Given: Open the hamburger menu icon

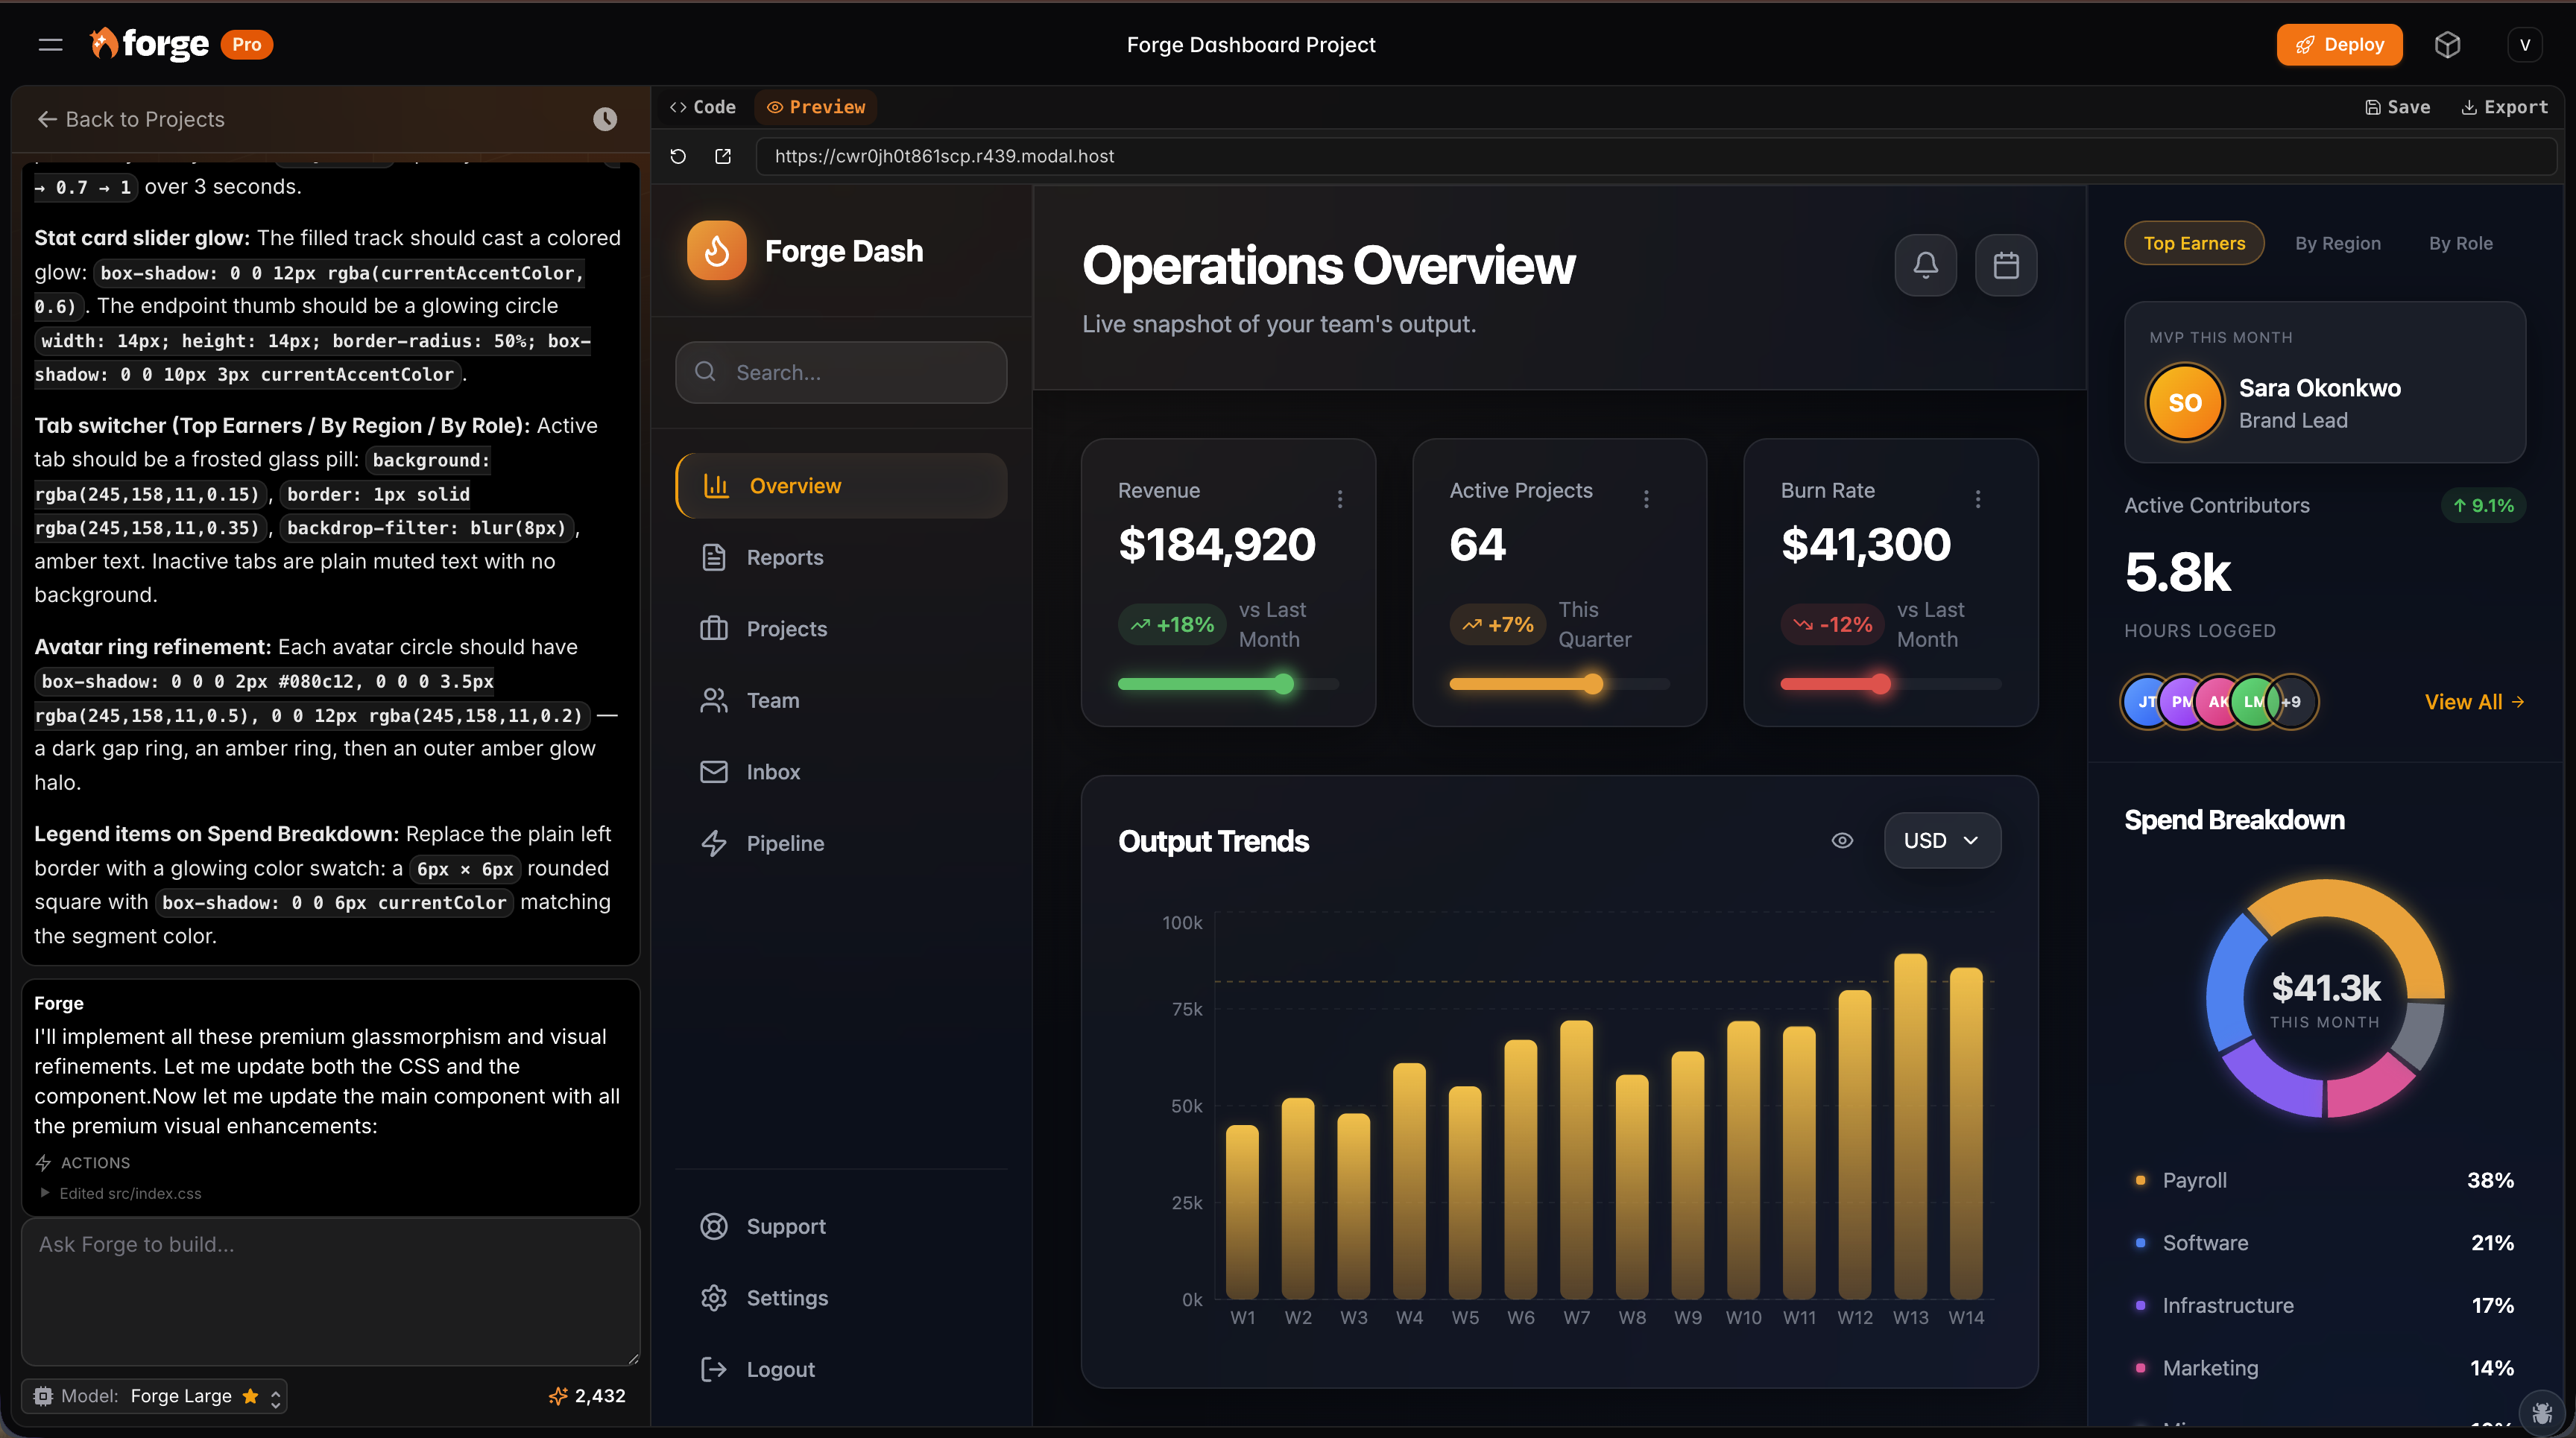Looking at the screenshot, I should click(x=50, y=45).
